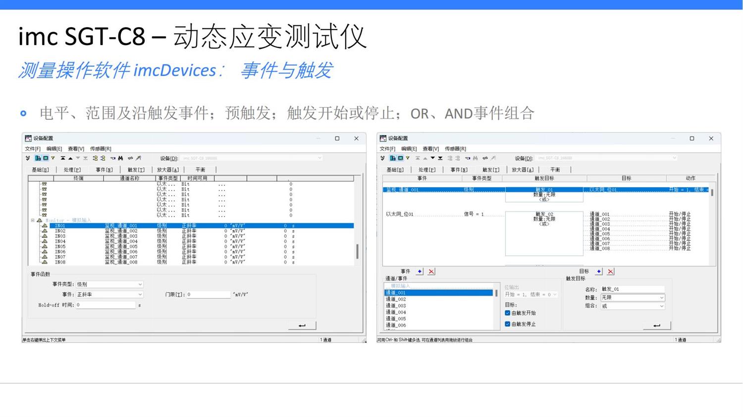Maximize the left 设备配置 window
Viewport: 743px width, 417px height.
coord(337,139)
